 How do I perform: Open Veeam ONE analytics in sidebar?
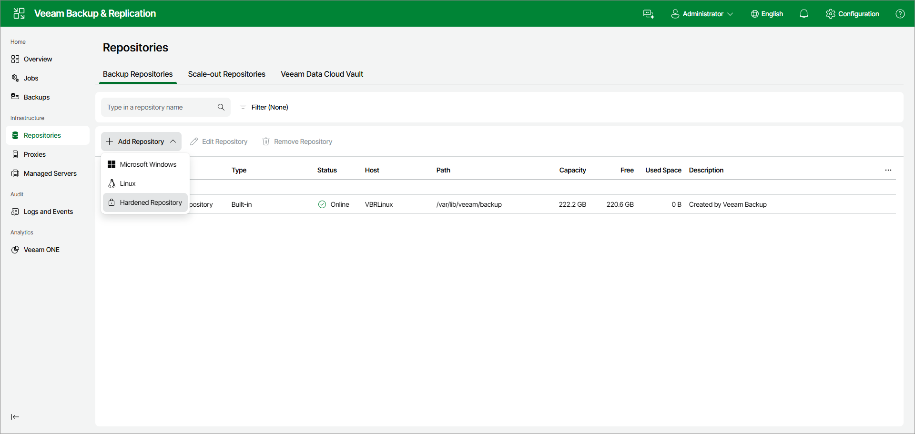coord(48,250)
